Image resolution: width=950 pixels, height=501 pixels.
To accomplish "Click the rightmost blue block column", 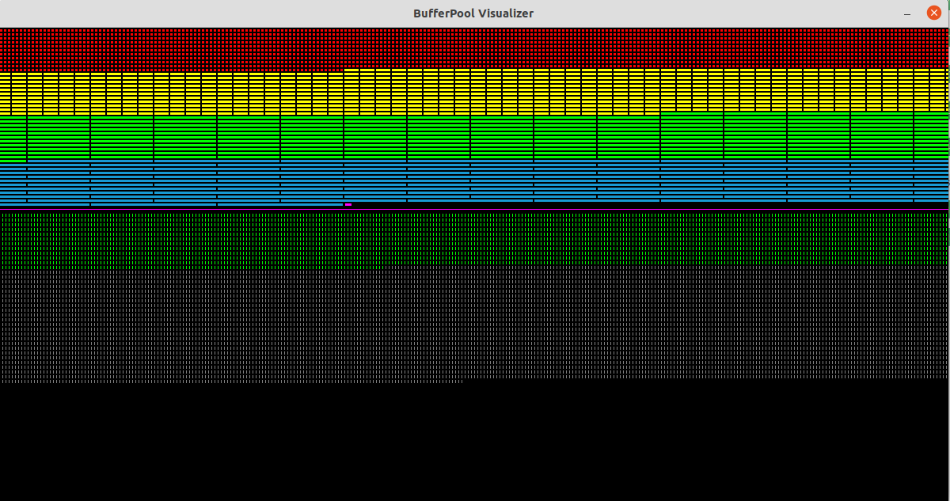I will (x=932, y=182).
